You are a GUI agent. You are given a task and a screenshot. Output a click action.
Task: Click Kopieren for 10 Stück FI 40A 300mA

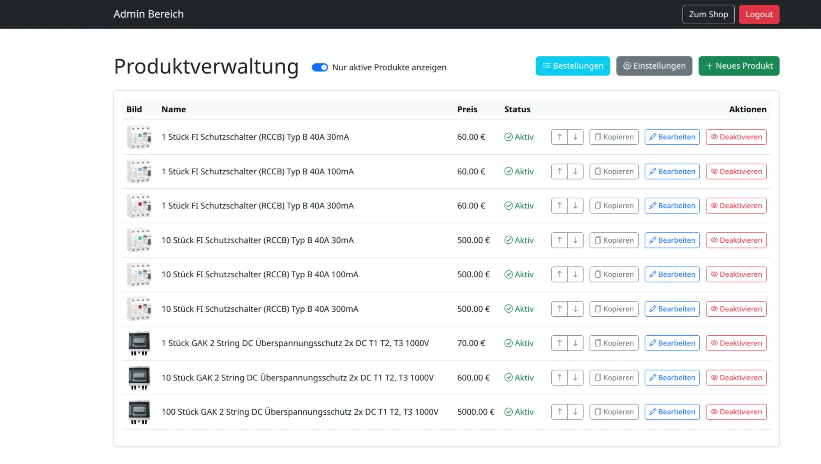(614, 309)
